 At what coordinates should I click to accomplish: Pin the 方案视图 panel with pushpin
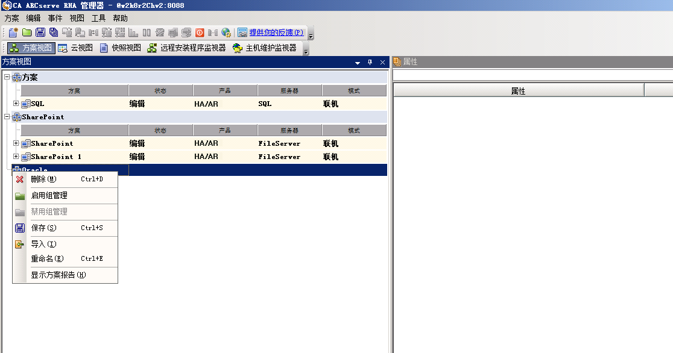pyautogui.click(x=370, y=62)
